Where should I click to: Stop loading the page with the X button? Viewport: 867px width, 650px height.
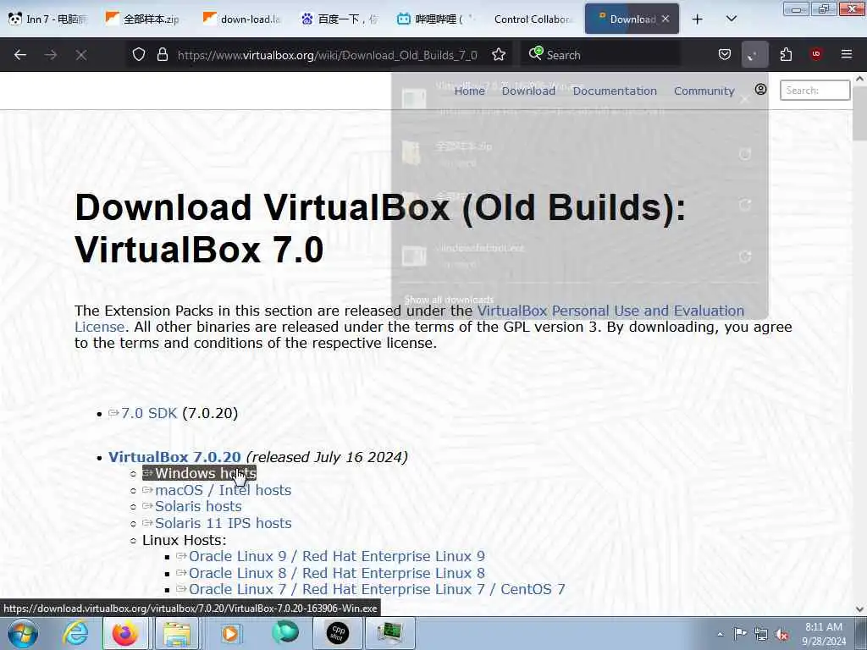click(81, 55)
